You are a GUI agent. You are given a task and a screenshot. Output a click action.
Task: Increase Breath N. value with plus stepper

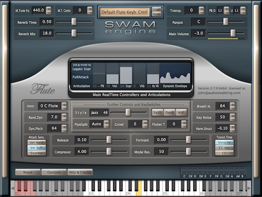point(232,104)
